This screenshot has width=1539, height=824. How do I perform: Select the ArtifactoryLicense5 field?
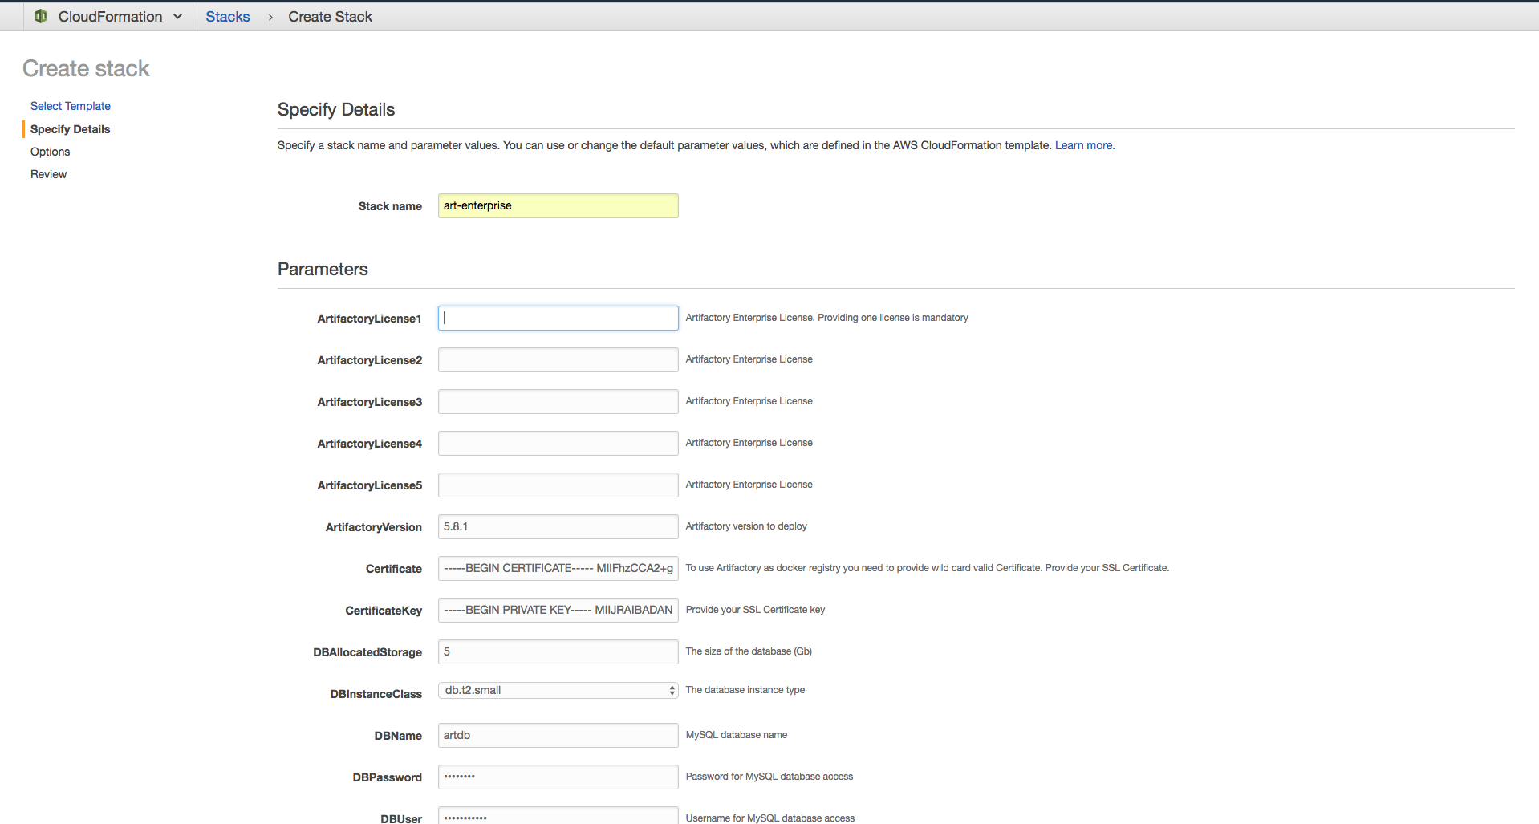click(557, 485)
